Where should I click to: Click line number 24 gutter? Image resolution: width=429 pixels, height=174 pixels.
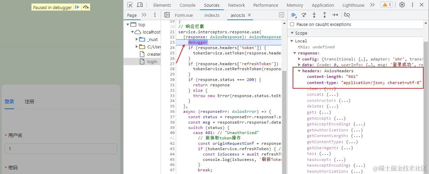coord(172,48)
